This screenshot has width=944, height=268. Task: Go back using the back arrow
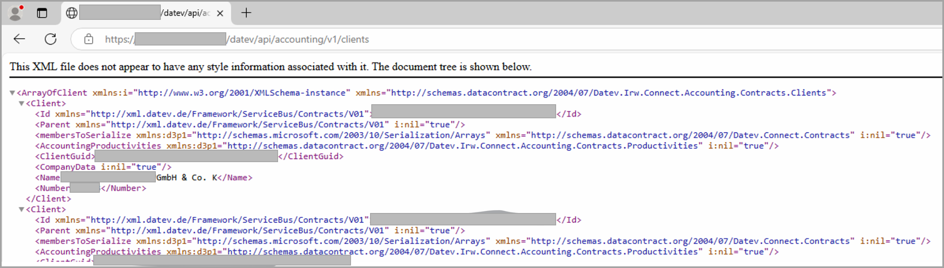[x=19, y=39]
